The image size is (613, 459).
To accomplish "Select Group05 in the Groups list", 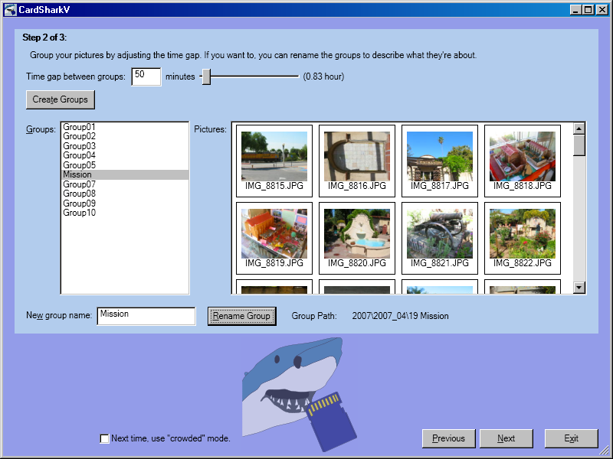I will coord(125,165).
